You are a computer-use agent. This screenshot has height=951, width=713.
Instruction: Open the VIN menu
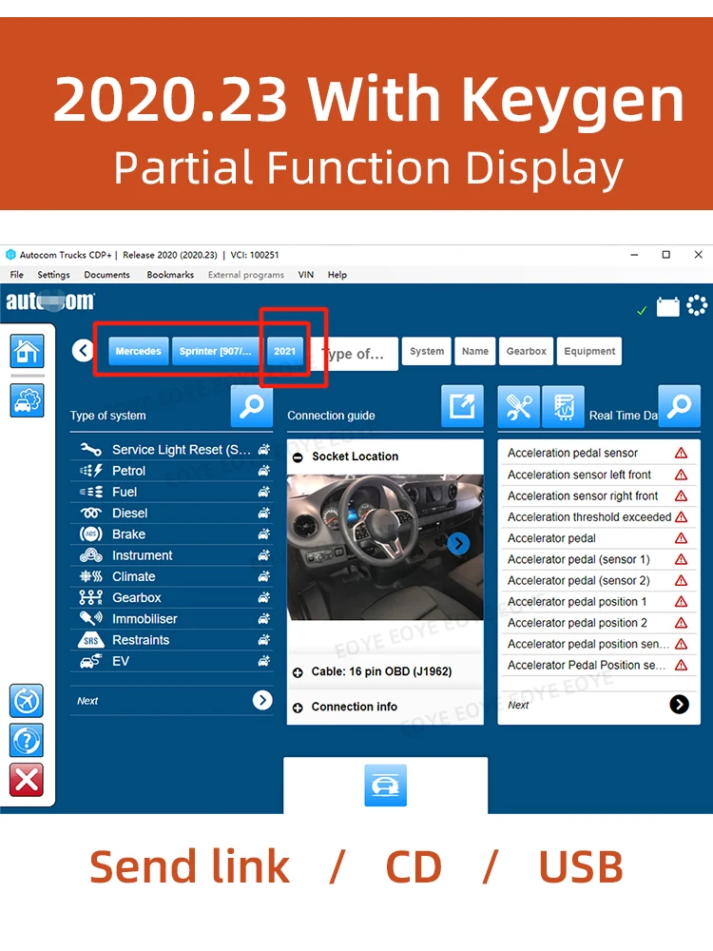point(306,275)
